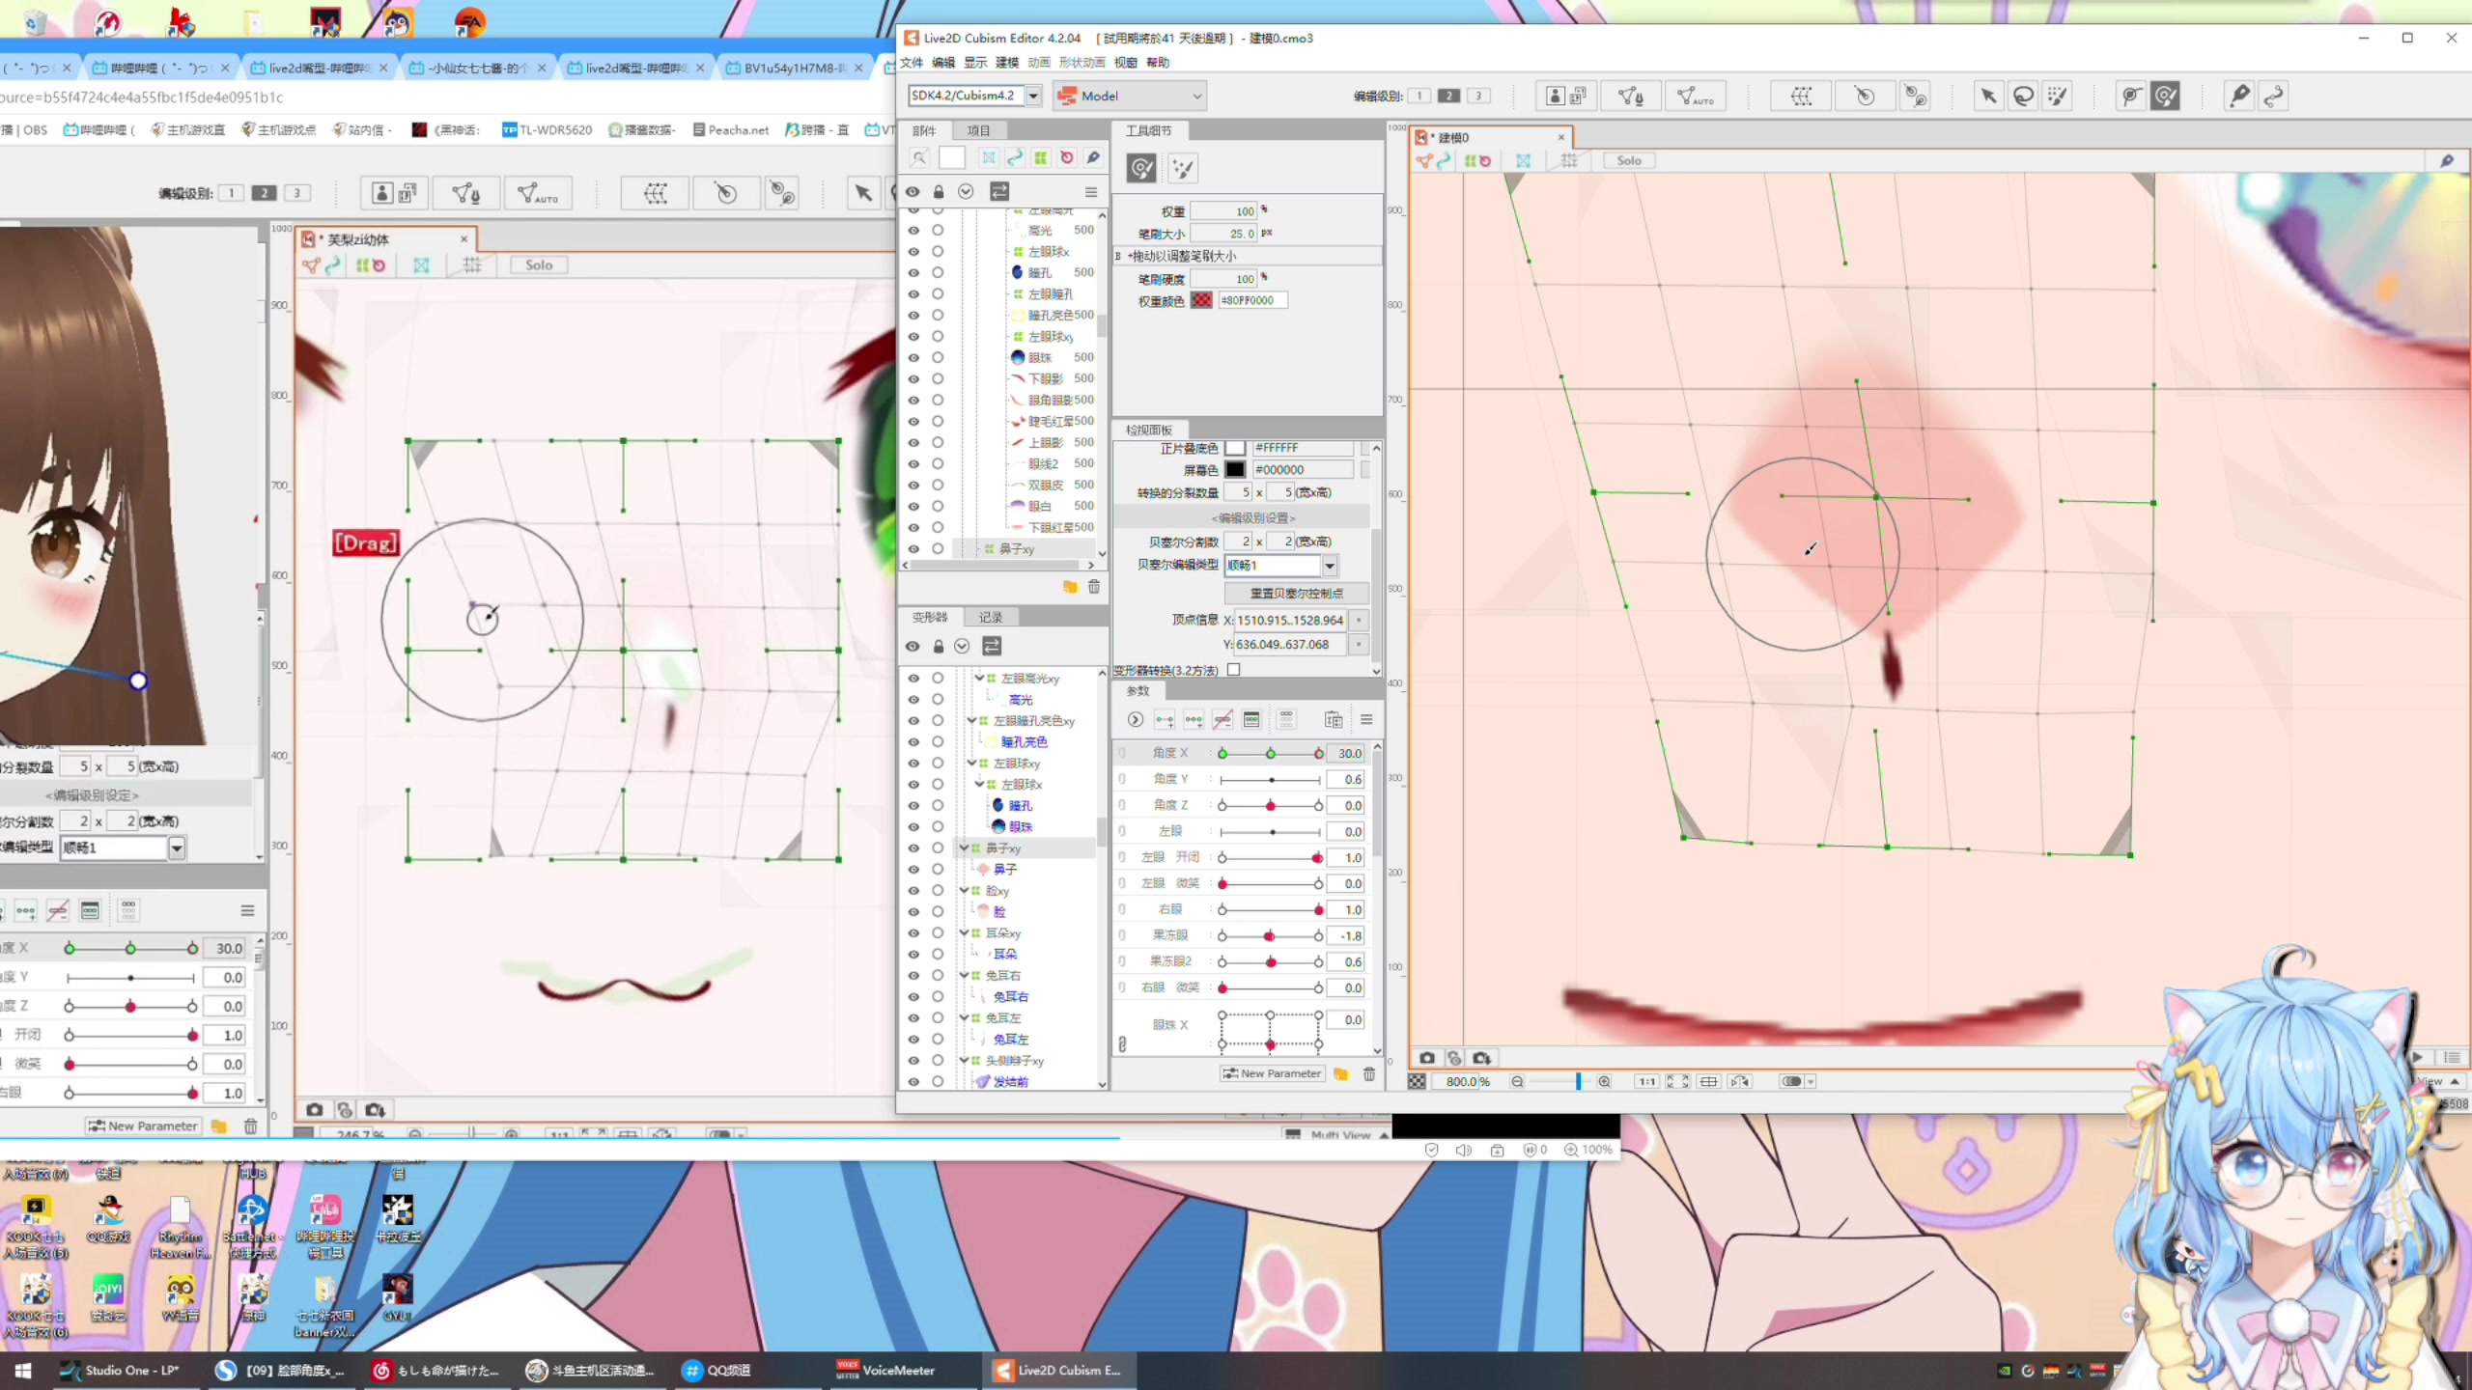Click the deformation path tool icon
The height and width of the screenshot is (1390, 2472).
click(2274, 96)
